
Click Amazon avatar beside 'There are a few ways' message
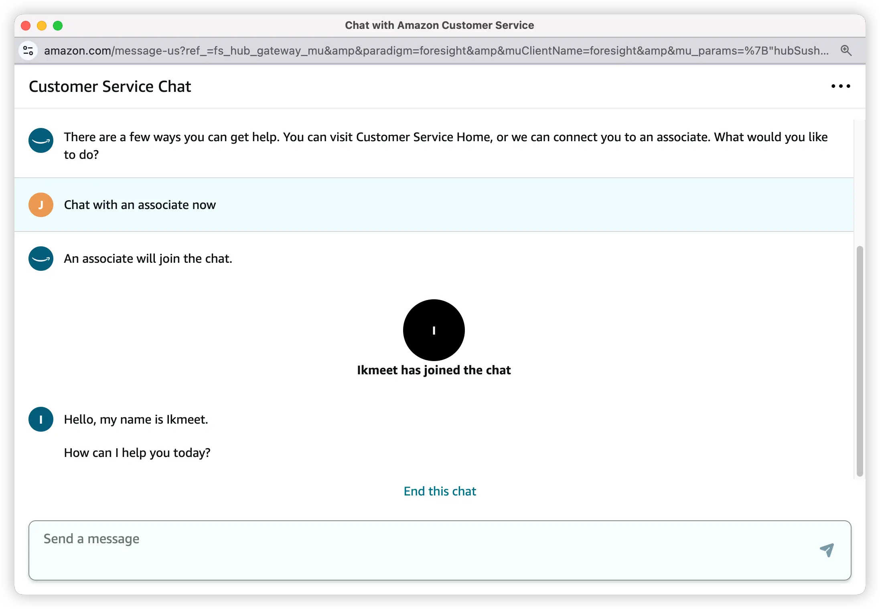coord(41,140)
